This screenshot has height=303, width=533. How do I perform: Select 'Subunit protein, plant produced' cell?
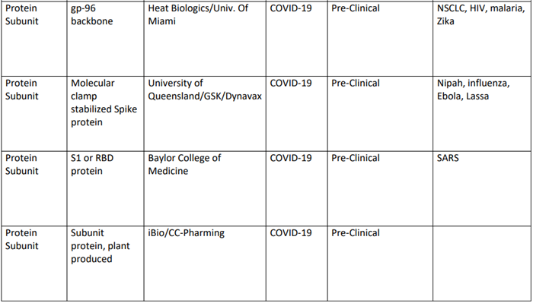pos(105,264)
